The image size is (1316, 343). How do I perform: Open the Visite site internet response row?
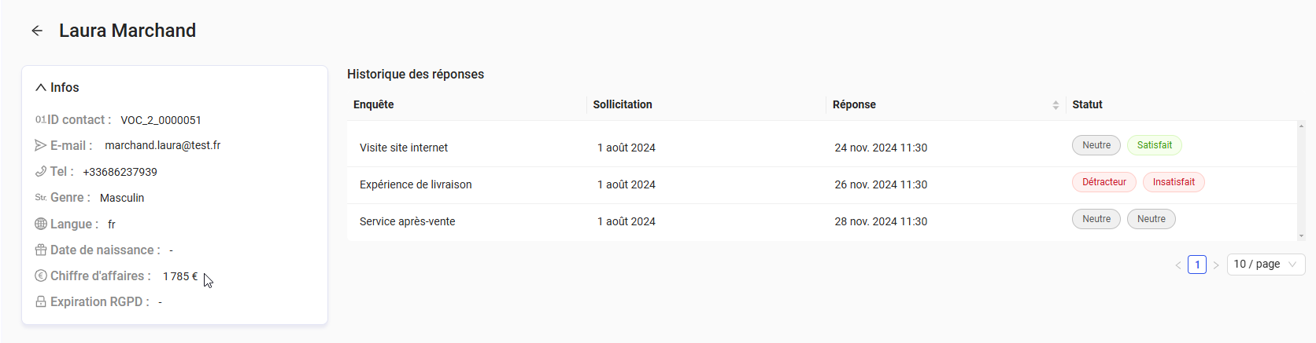(404, 148)
